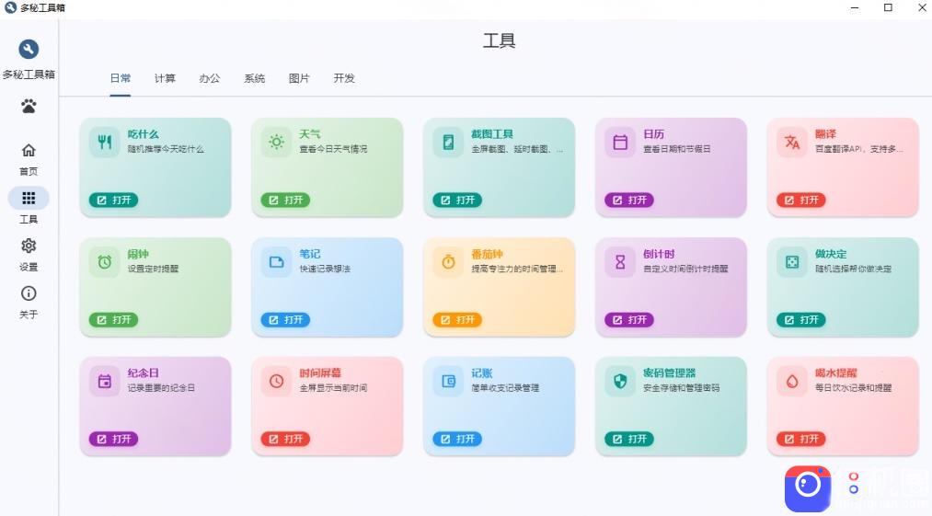The height and width of the screenshot is (516, 932).
Task: Open the 截图工具 via its 打开 button
Action: (x=457, y=201)
